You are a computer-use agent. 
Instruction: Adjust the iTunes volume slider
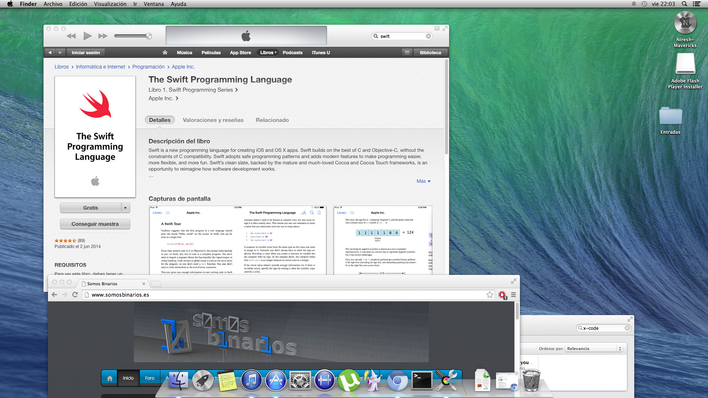(133, 36)
